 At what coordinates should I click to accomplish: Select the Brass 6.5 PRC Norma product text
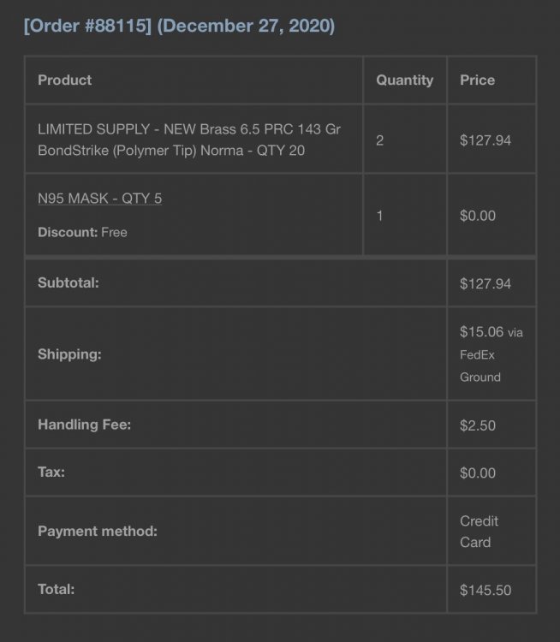(x=189, y=140)
